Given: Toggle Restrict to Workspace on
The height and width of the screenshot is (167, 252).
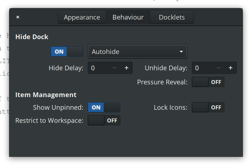Looking at the screenshot, I should (104, 120).
